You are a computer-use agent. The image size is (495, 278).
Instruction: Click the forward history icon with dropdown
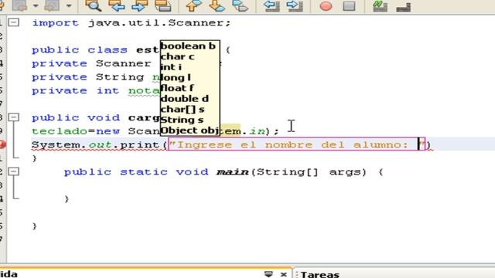(x=52, y=5)
